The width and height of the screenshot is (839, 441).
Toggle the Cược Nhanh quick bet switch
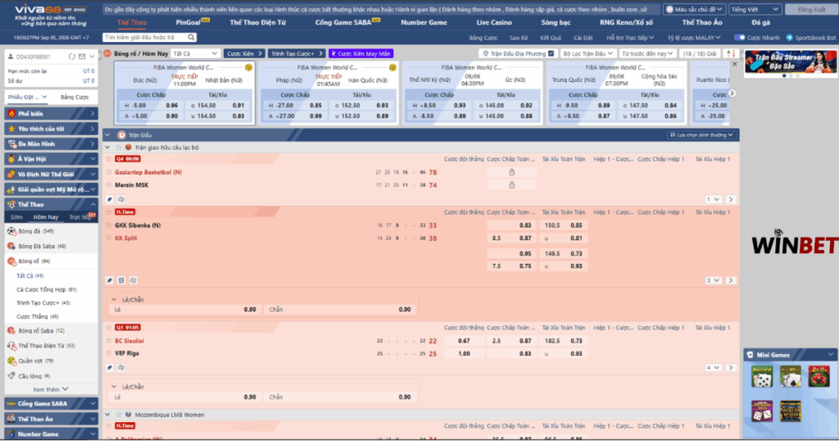[740, 38]
